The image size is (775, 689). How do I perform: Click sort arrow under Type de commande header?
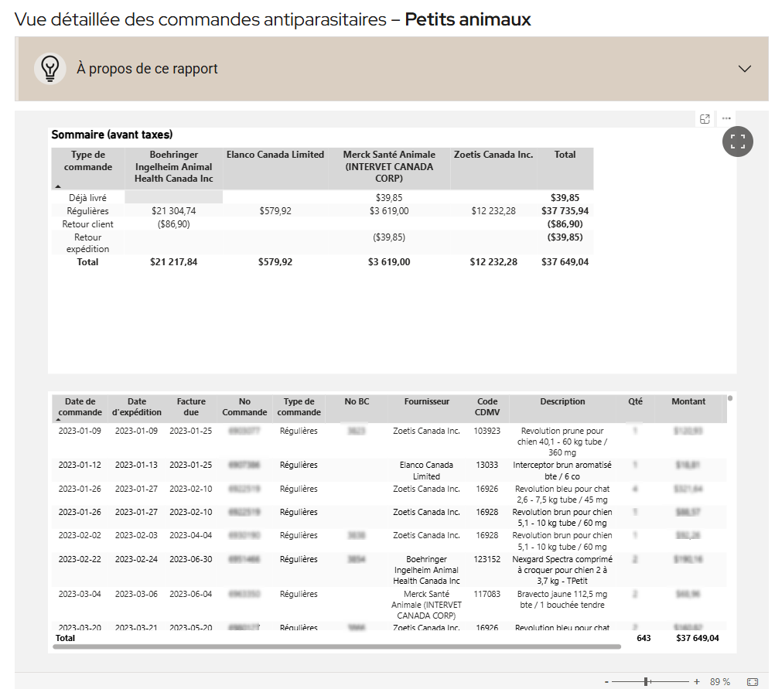pyautogui.click(x=58, y=186)
